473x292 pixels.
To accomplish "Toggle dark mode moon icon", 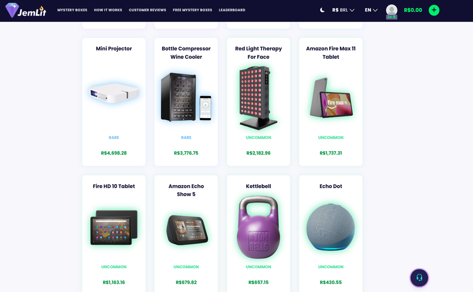I will click(322, 10).
